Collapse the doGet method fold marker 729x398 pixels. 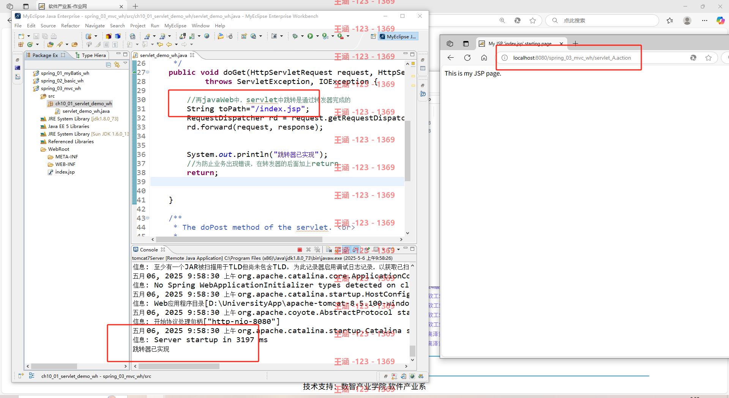click(x=148, y=72)
